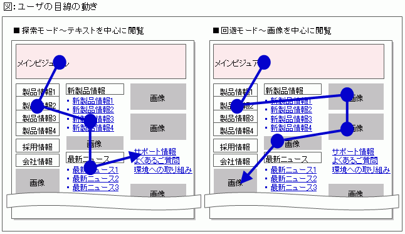This screenshot has width=405, height=234.
Task: Open 採用情報 menu box in 探索モード mockup
Action: pyautogui.click(x=38, y=146)
